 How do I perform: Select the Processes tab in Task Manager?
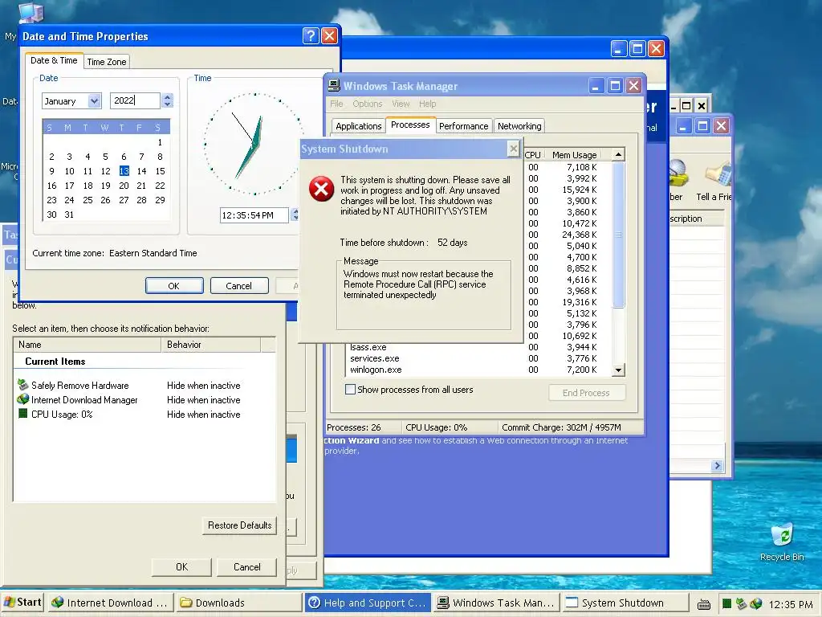[x=410, y=125]
